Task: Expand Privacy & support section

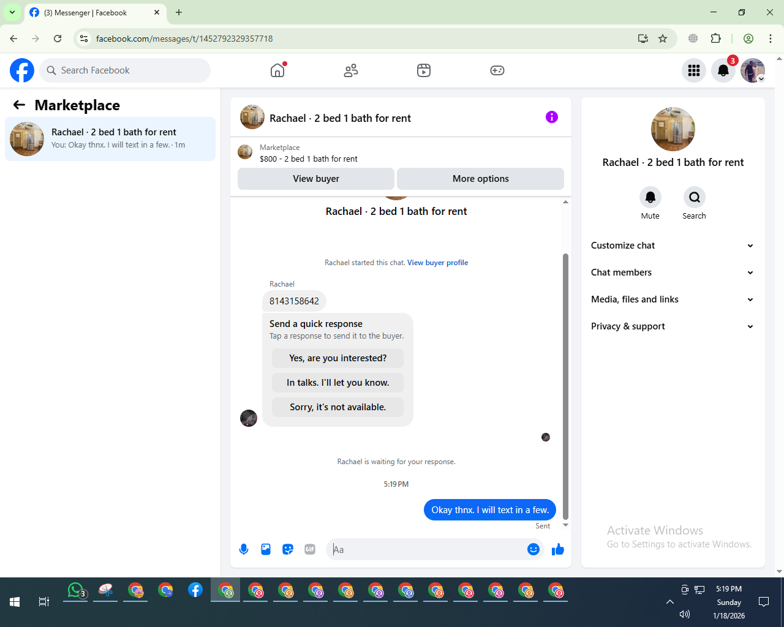Action: tap(673, 326)
